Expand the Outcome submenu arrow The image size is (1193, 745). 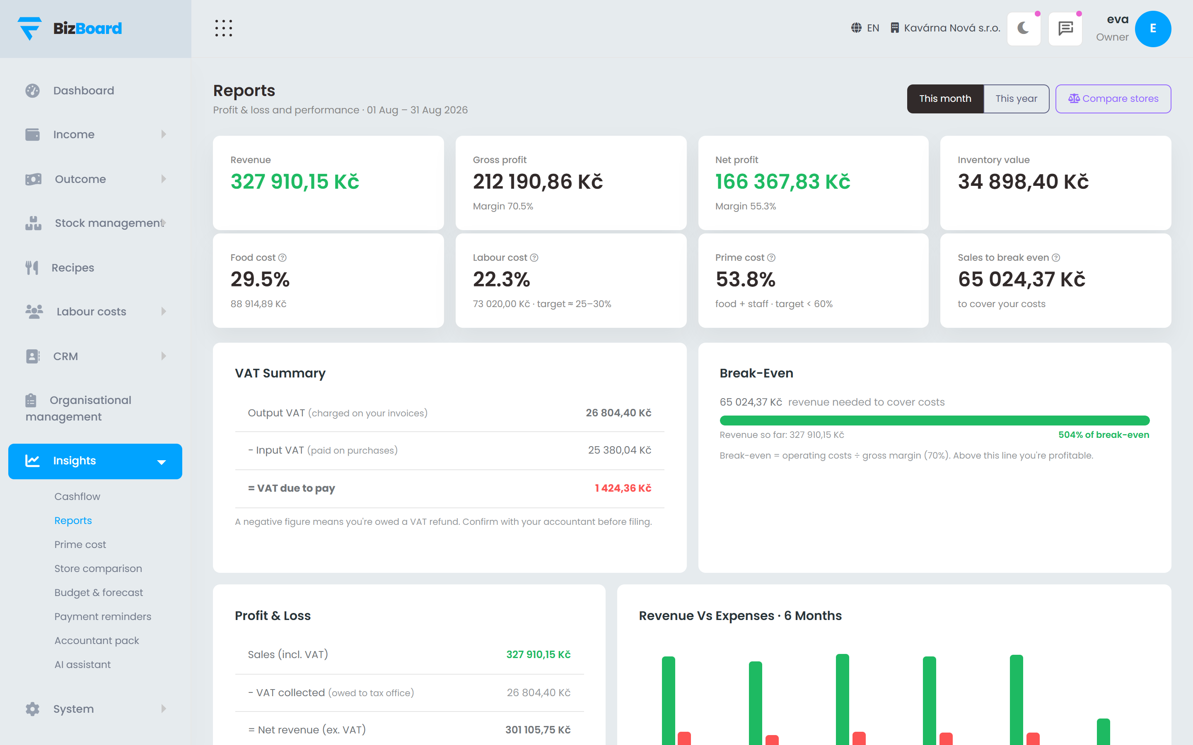tap(164, 179)
